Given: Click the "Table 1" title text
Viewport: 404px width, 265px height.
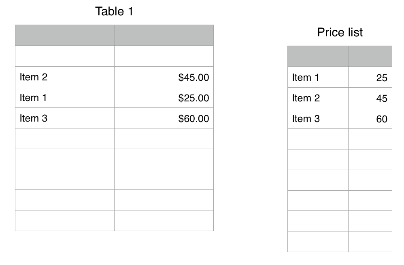Looking at the screenshot, I should (114, 11).
